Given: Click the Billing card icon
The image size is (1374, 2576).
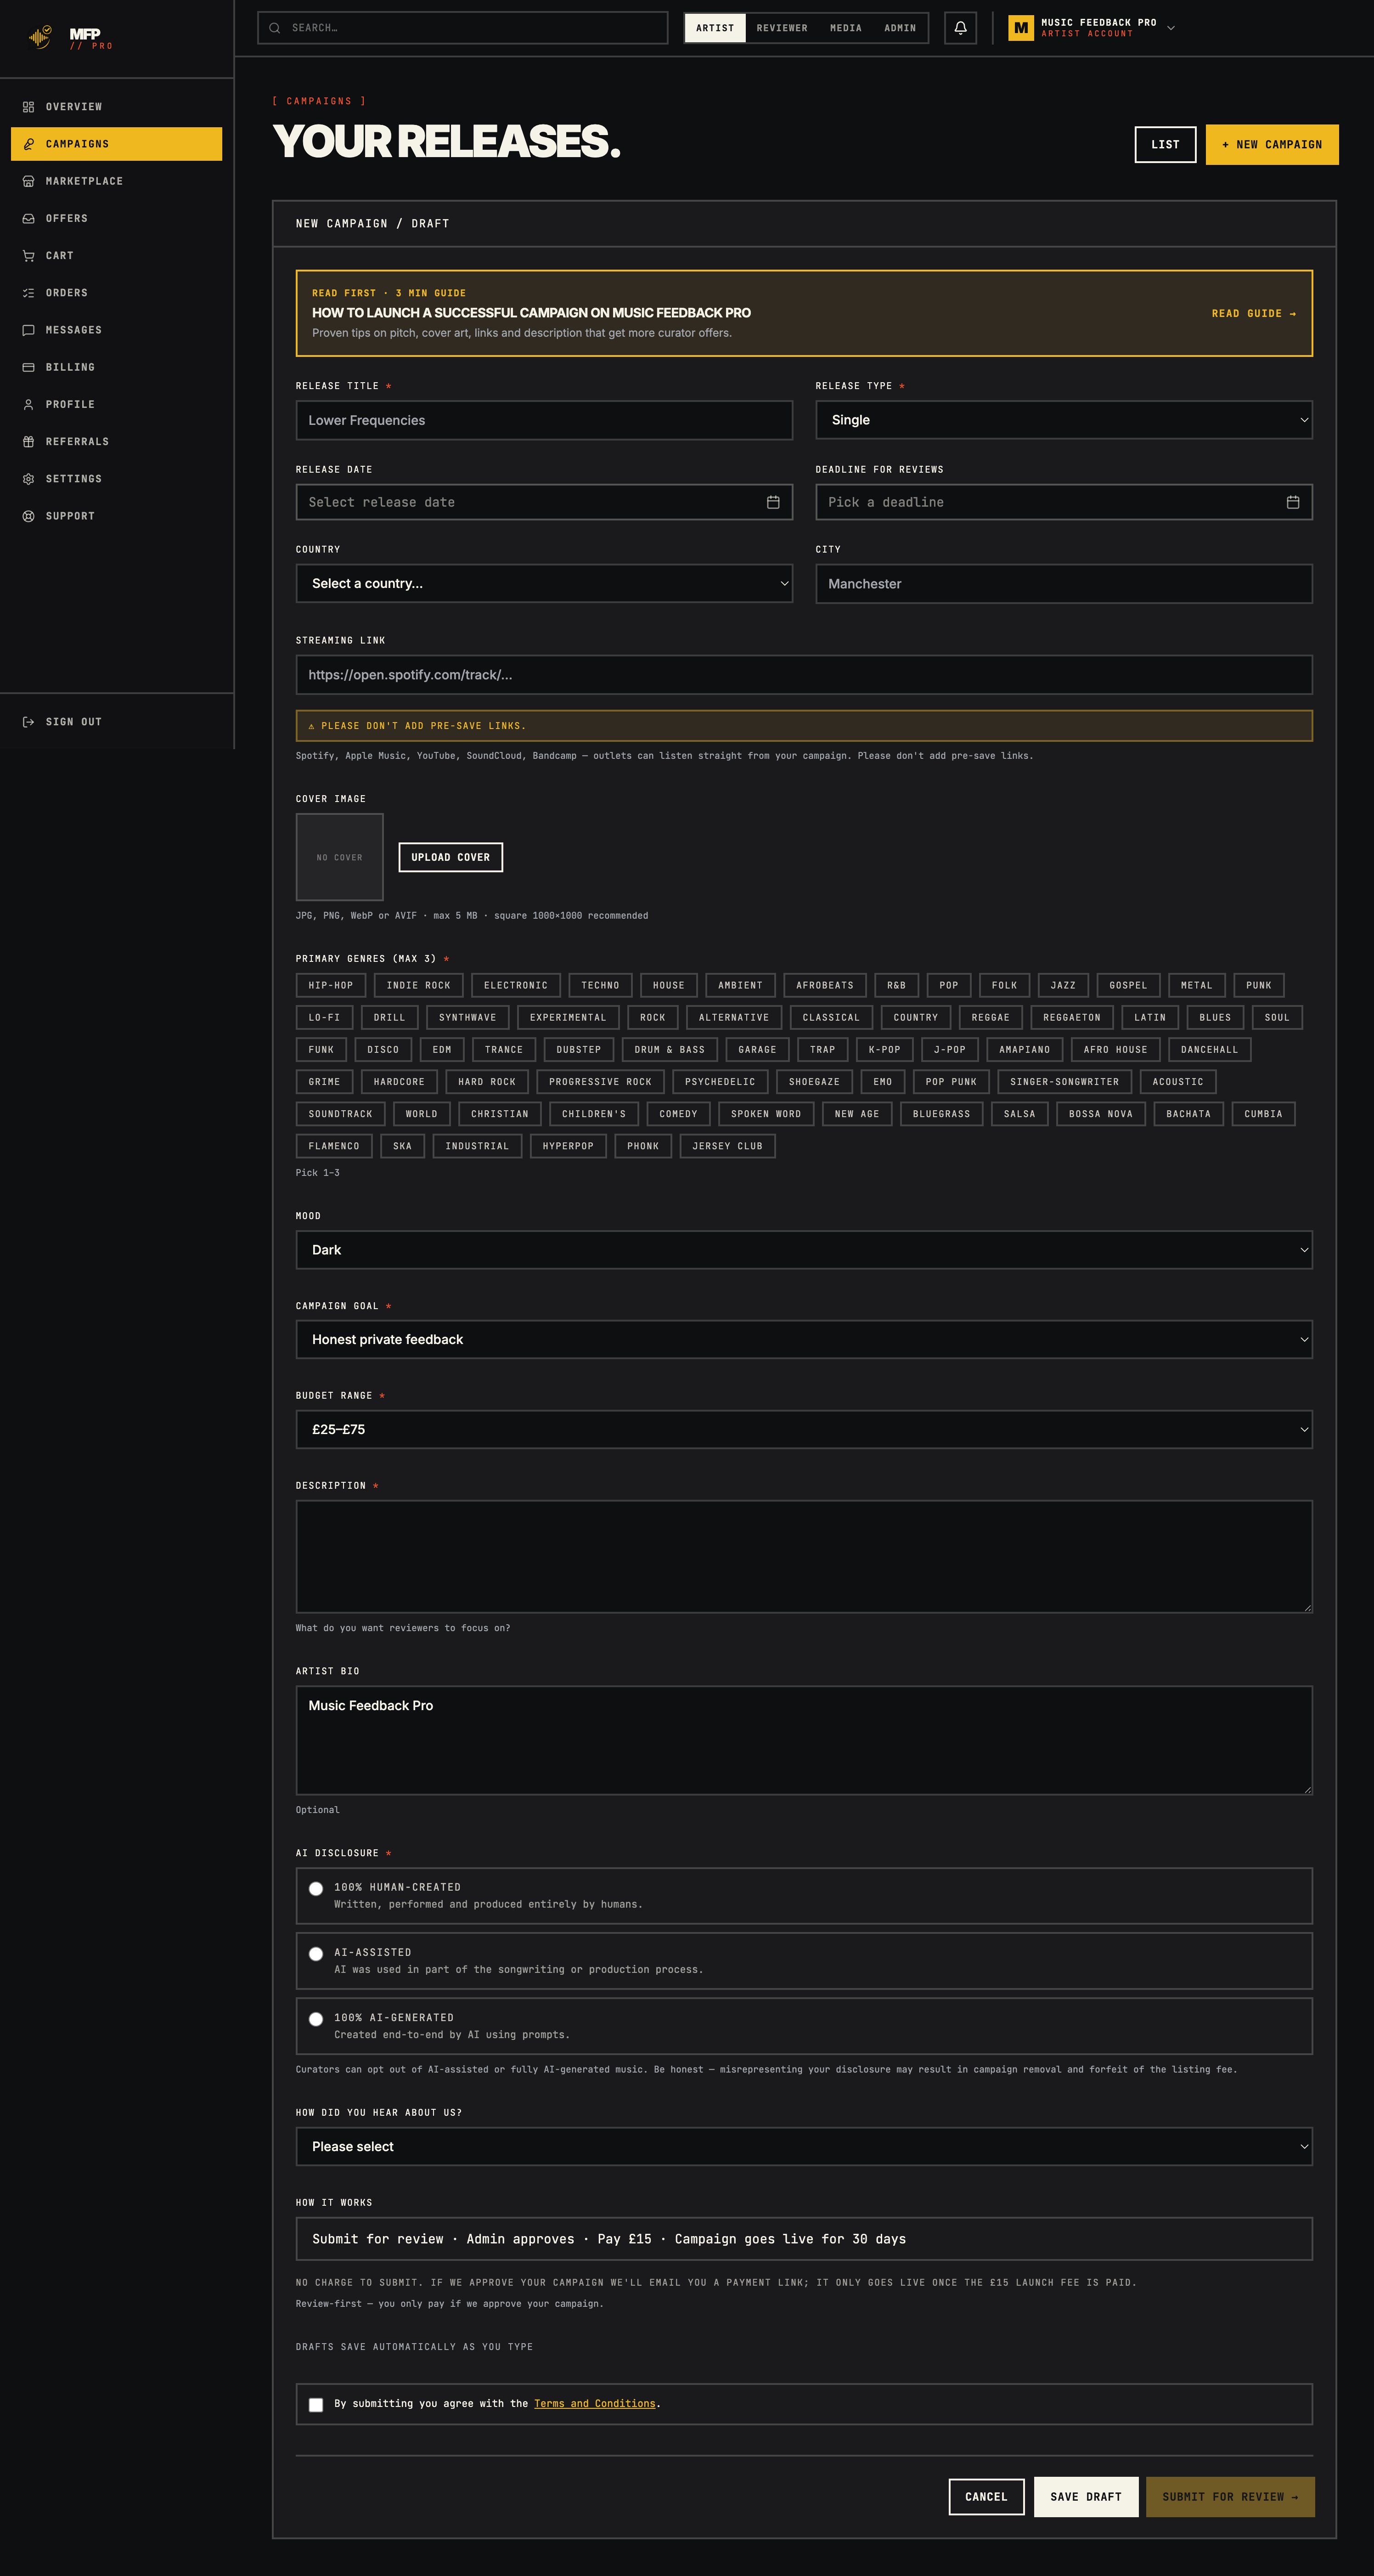Looking at the screenshot, I should tap(28, 367).
